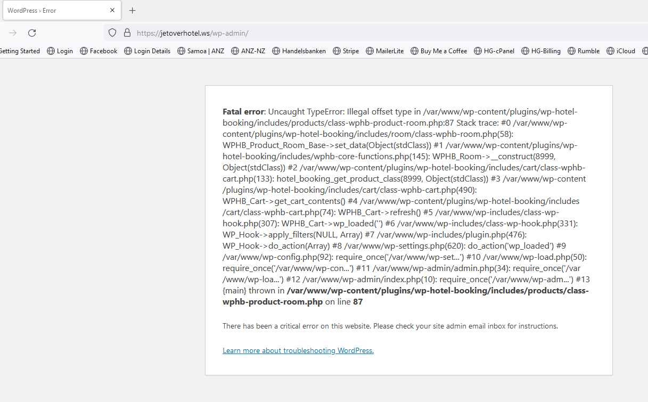The width and height of the screenshot is (648, 402).
Task: Open the HG-cPanel bookmark
Action: [x=494, y=51]
